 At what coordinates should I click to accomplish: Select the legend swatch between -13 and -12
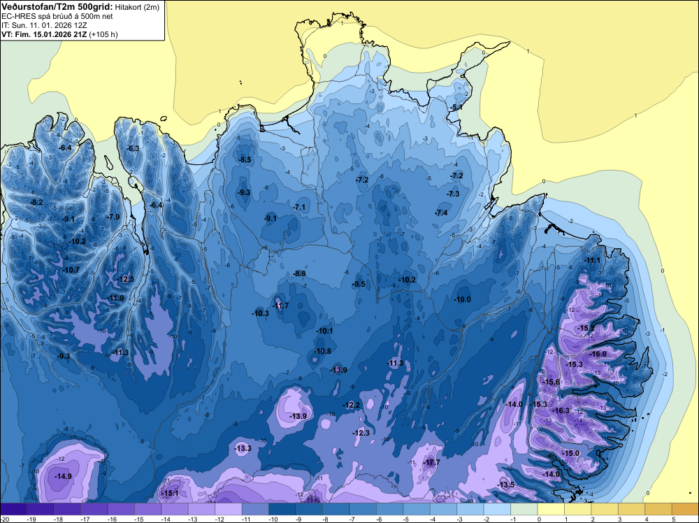(201, 509)
